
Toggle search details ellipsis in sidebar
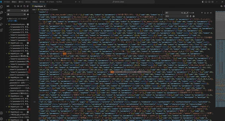click(x=28, y=17)
